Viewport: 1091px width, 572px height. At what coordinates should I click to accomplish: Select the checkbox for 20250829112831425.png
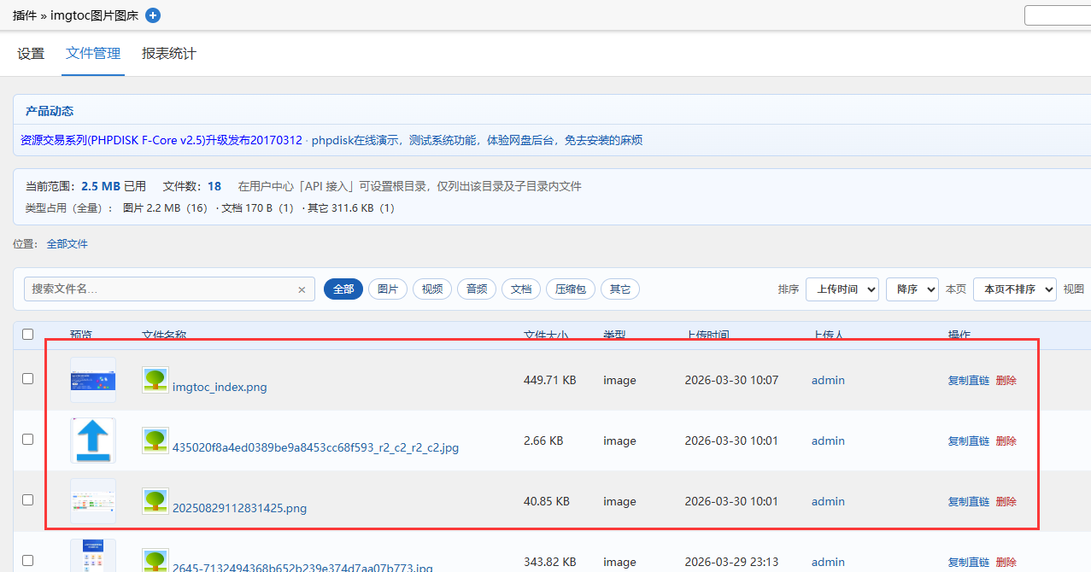[x=27, y=499]
